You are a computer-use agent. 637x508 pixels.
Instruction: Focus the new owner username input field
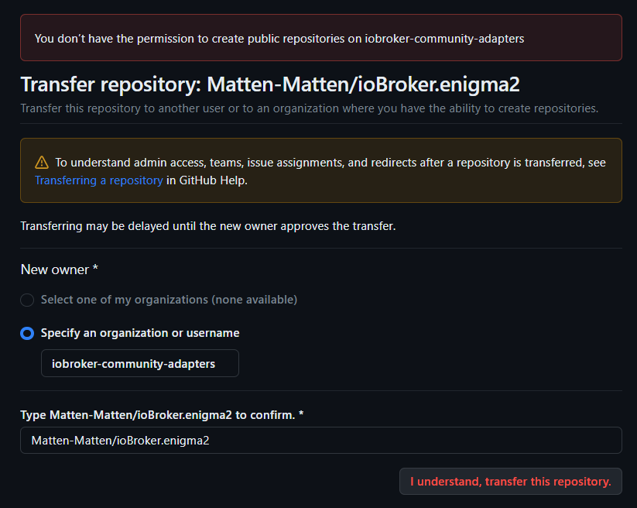(x=139, y=362)
